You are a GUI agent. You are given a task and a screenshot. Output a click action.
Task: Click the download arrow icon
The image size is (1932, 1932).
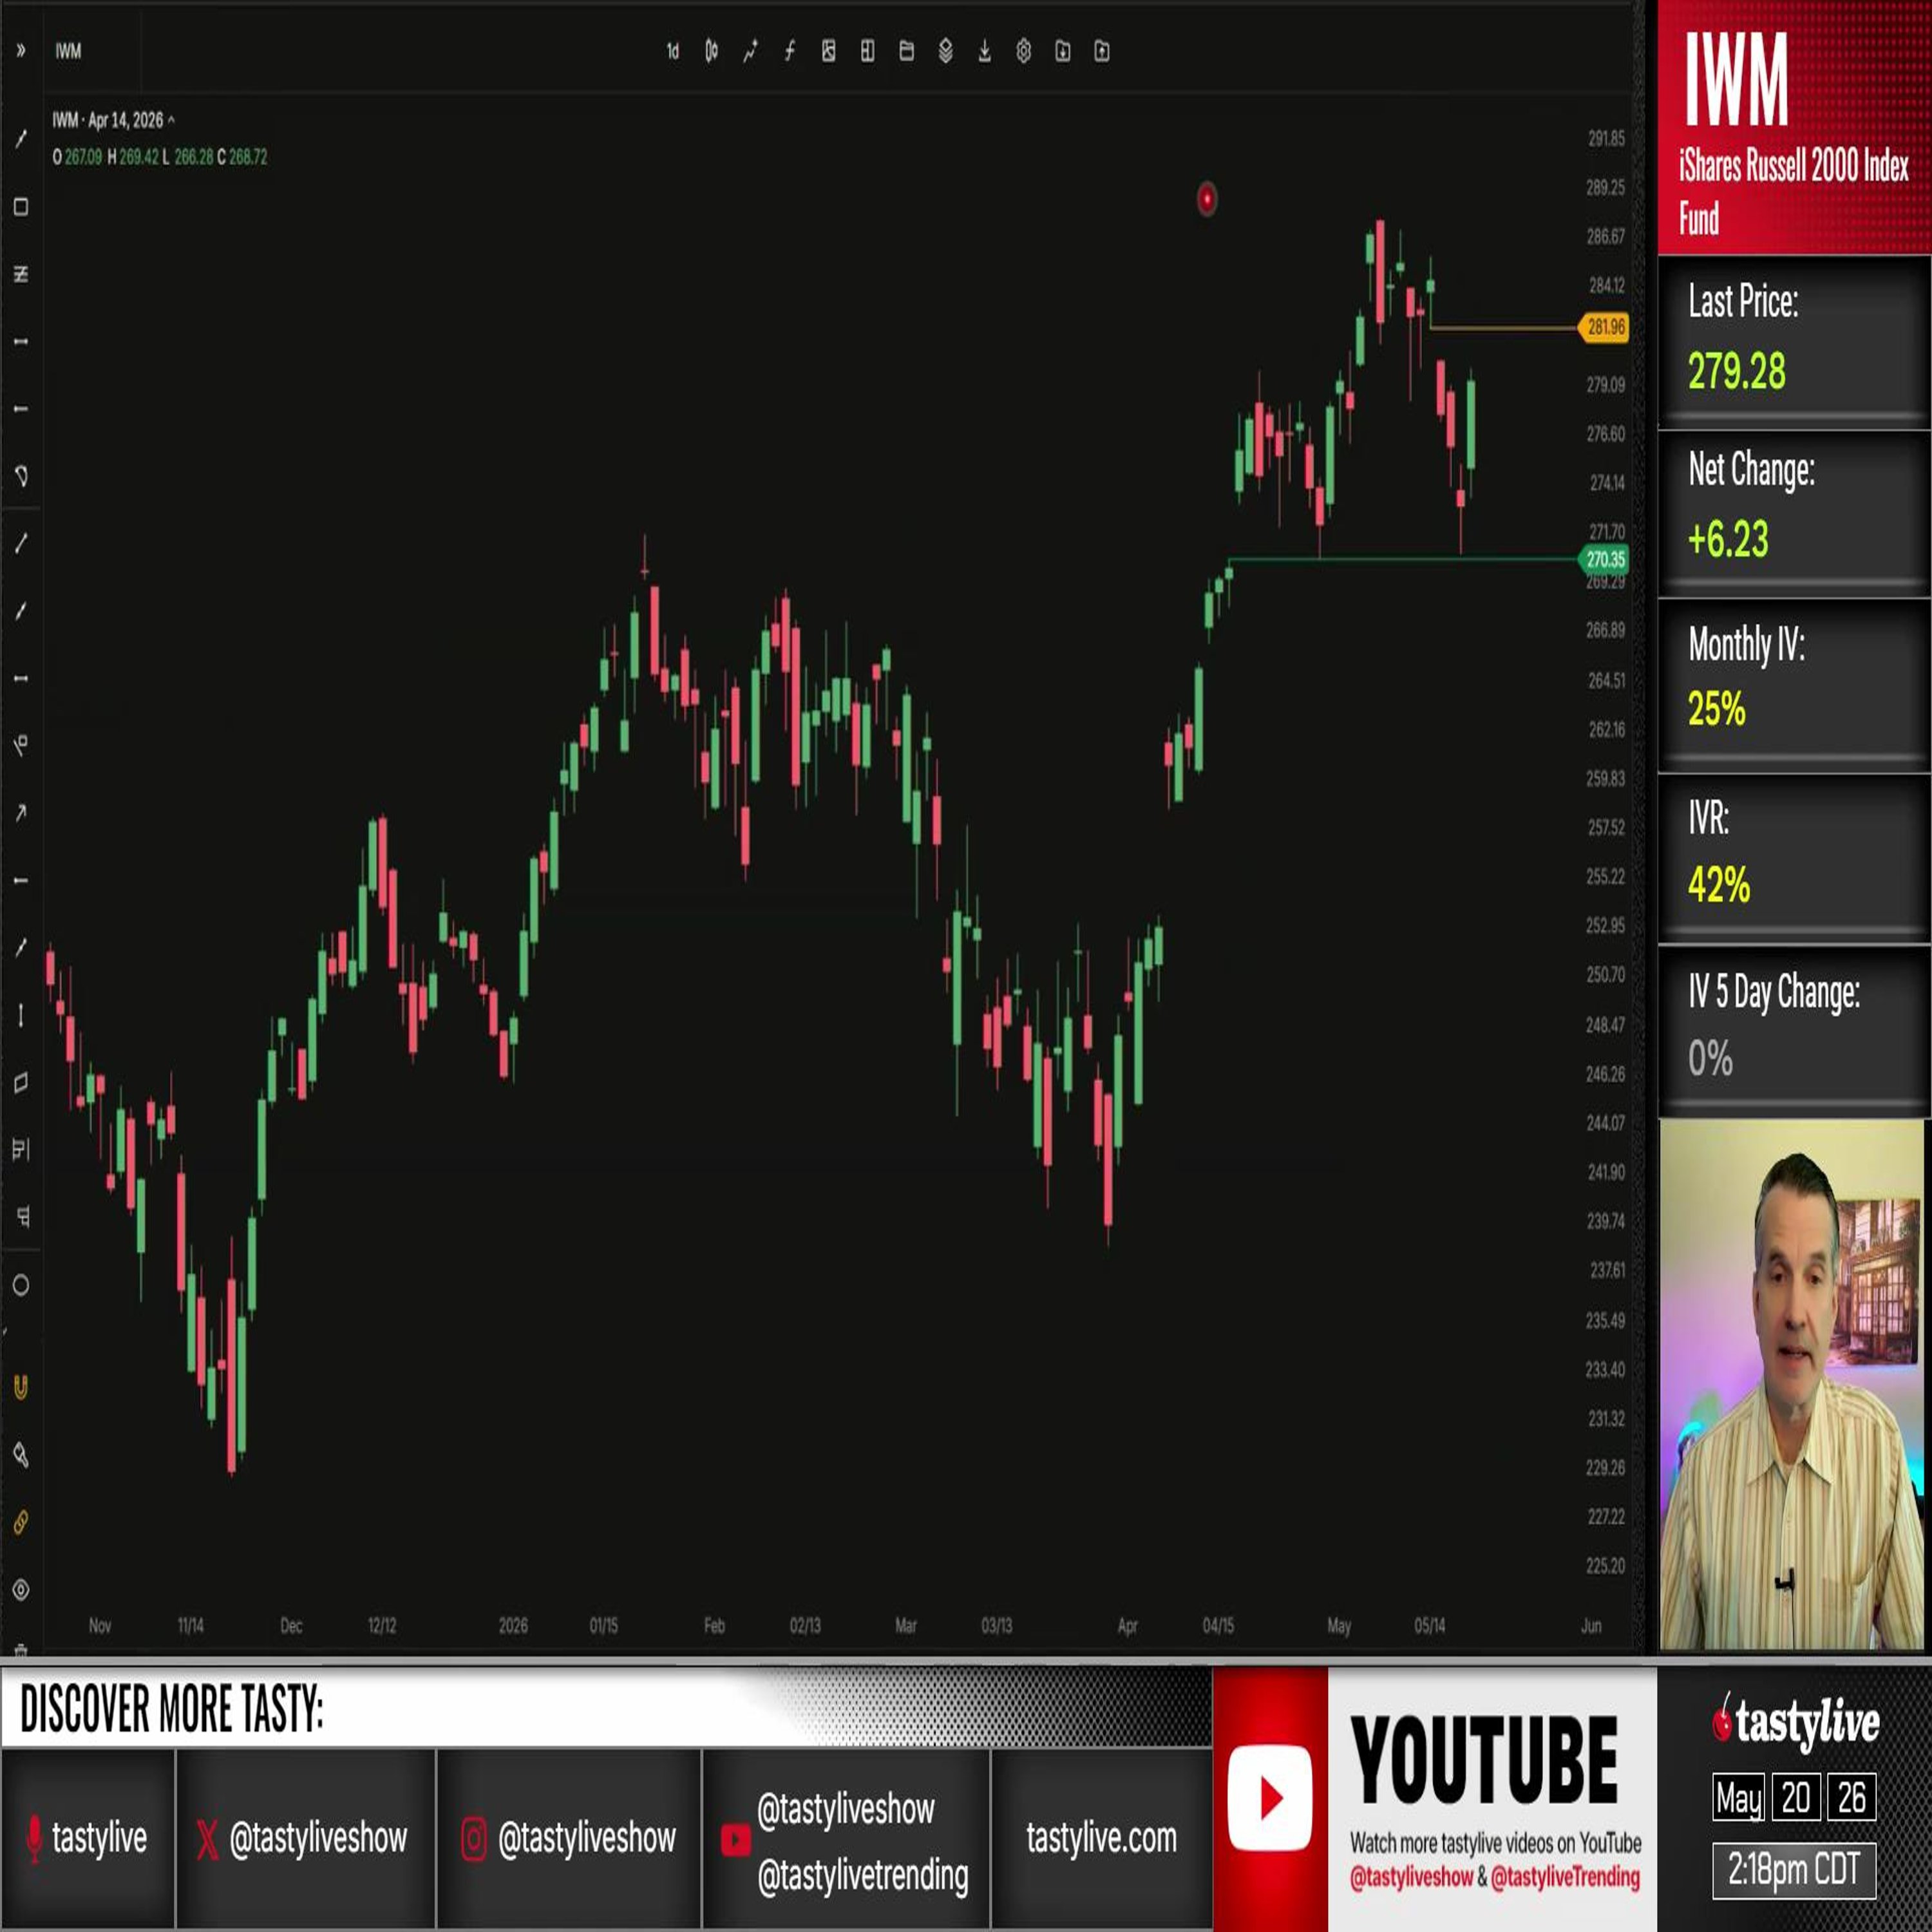coord(985,51)
